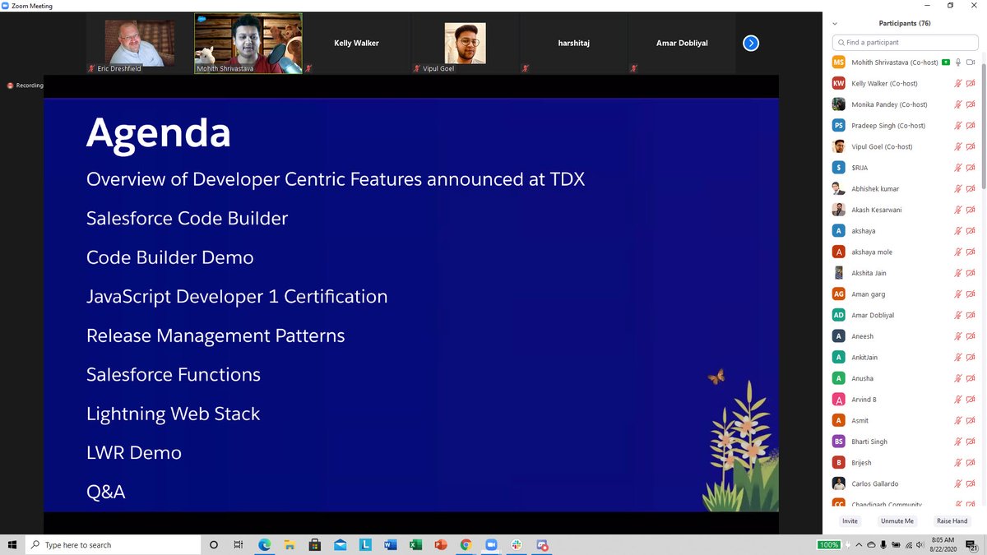
Task: Click Mohith Shrivastava's microphone icon
Action: click(958, 62)
